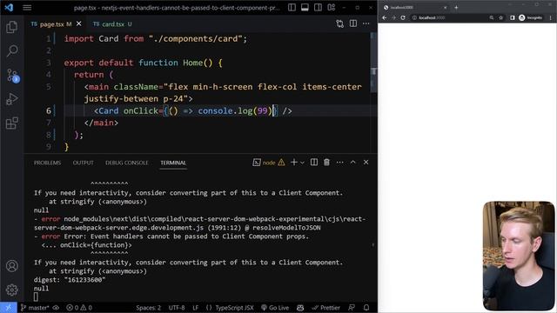This screenshot has height=313, width=557.
Task: Open the VS Code hamburger menu
Action: 27,8
